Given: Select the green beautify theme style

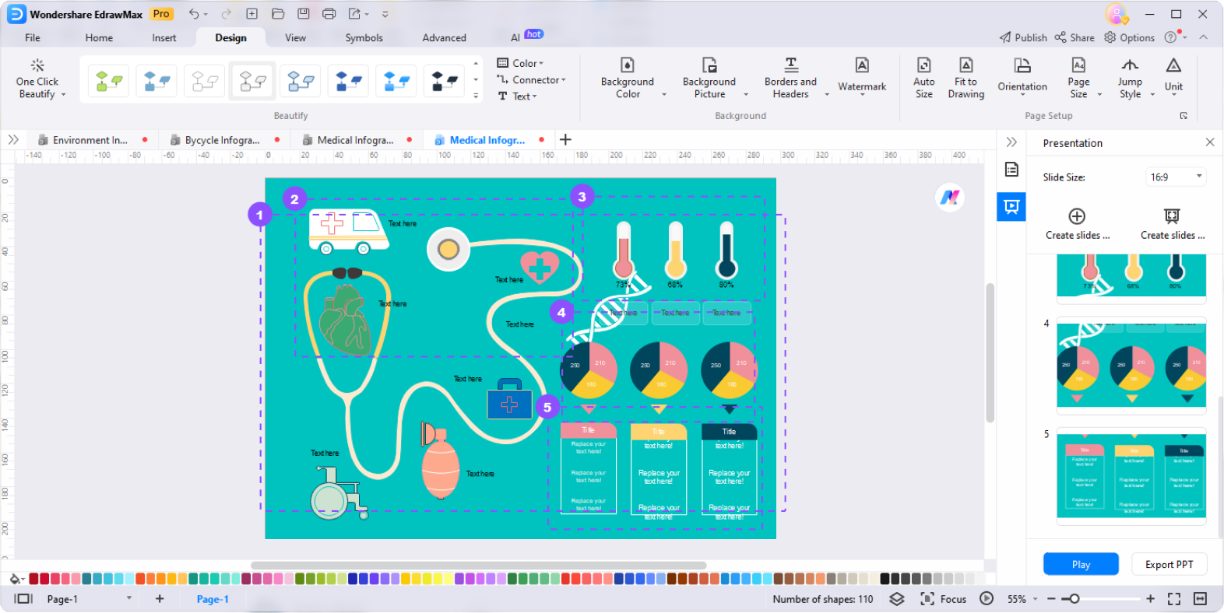Looking at the screenshot, I should point(109,81).
